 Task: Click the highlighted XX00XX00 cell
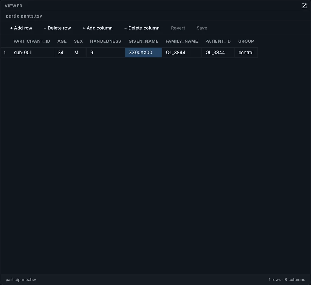pyautogui.click(x=143, y=53)
